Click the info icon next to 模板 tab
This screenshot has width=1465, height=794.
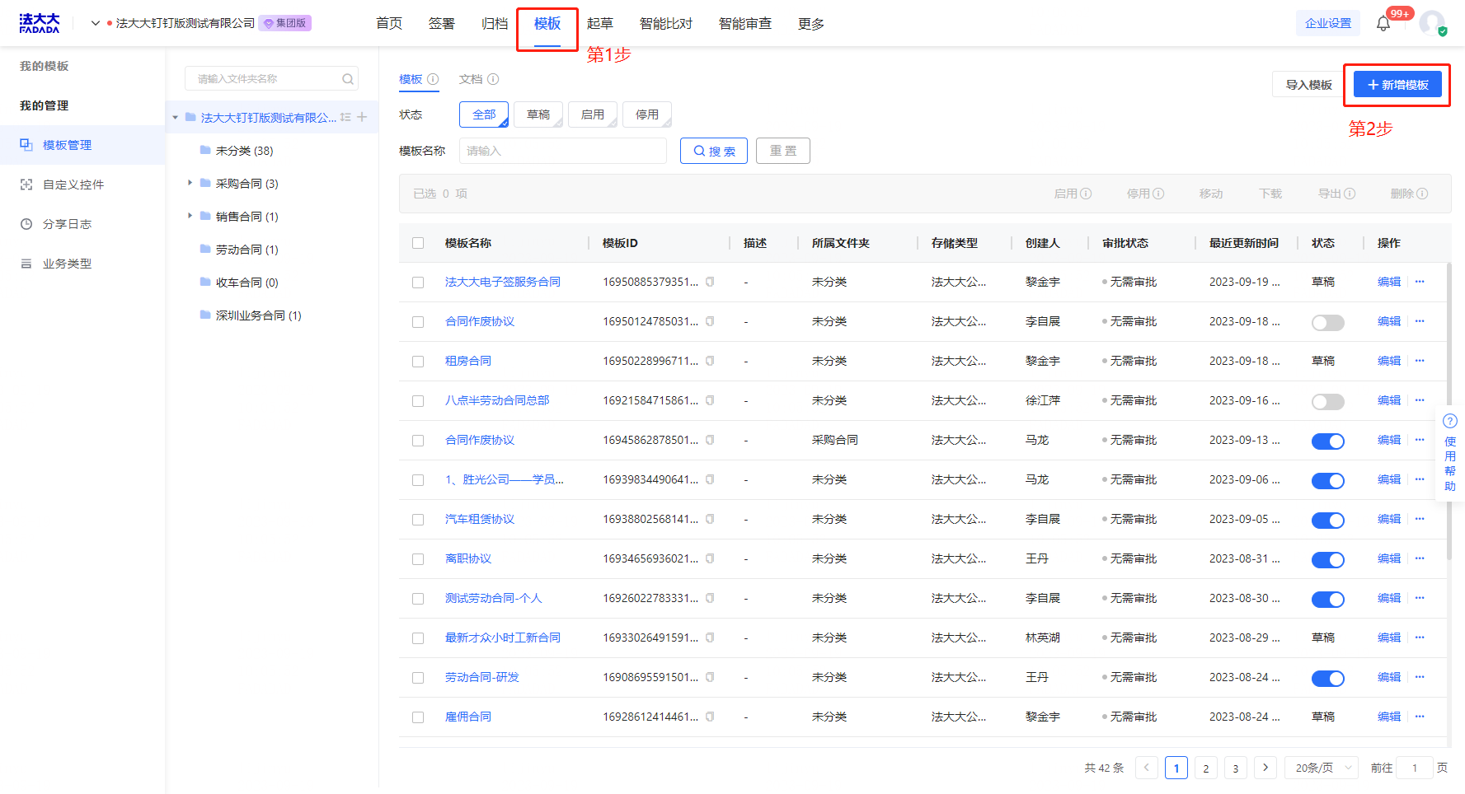pyautogui.click(x=433, y=79)
